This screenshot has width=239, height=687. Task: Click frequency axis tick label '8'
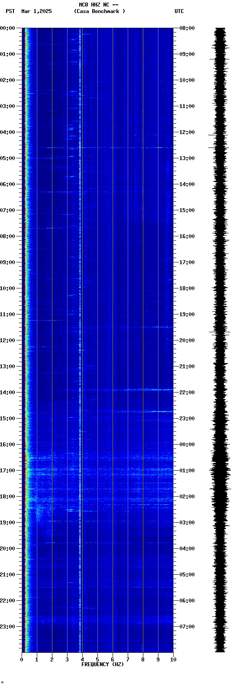pos(143,660)
